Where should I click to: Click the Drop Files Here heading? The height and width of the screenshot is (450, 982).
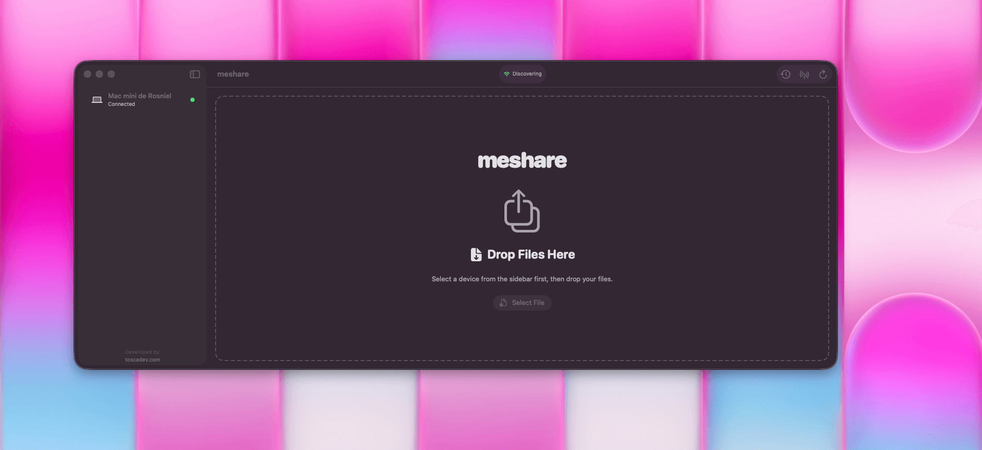coord(531,255)
